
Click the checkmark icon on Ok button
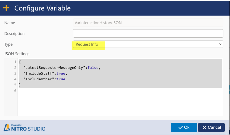tap(180, 127)
